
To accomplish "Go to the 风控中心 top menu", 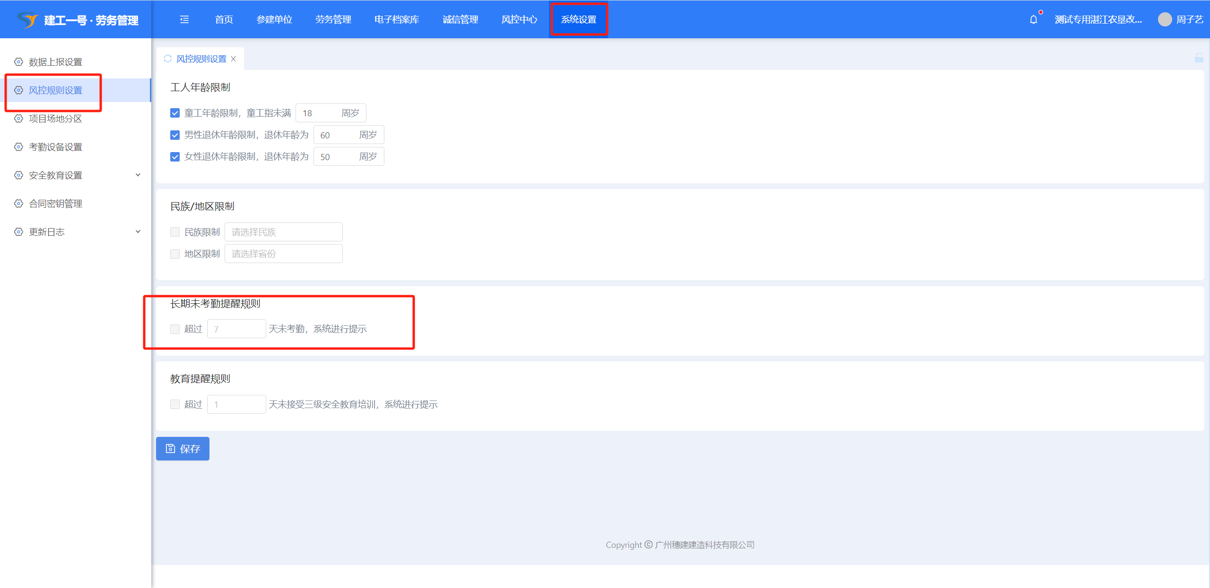I will pos(519,19).
